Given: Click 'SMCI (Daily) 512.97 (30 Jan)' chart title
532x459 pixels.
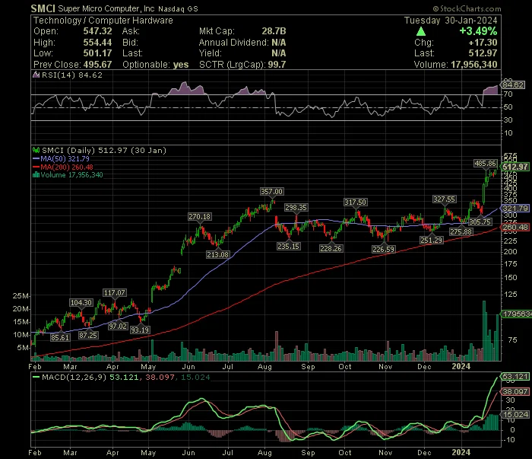Looking at the screenshot, I should (104, 151).
